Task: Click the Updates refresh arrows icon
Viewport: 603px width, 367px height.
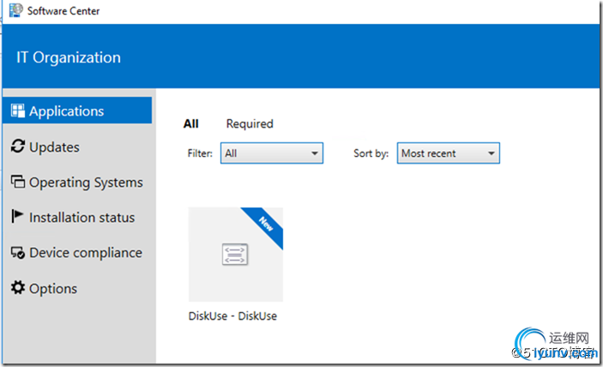Action: click(17, 147)
